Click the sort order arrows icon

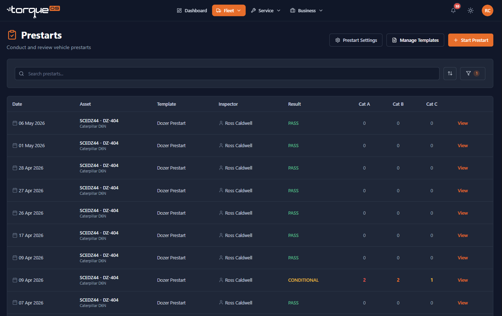point(450,74)
